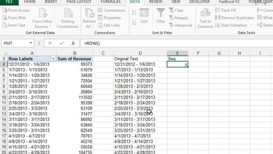
Task: Import data From Text
Action: click(x=14, y=25)
